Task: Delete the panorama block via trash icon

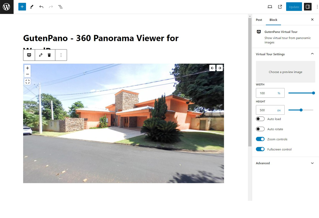Action: click(49, 55)
